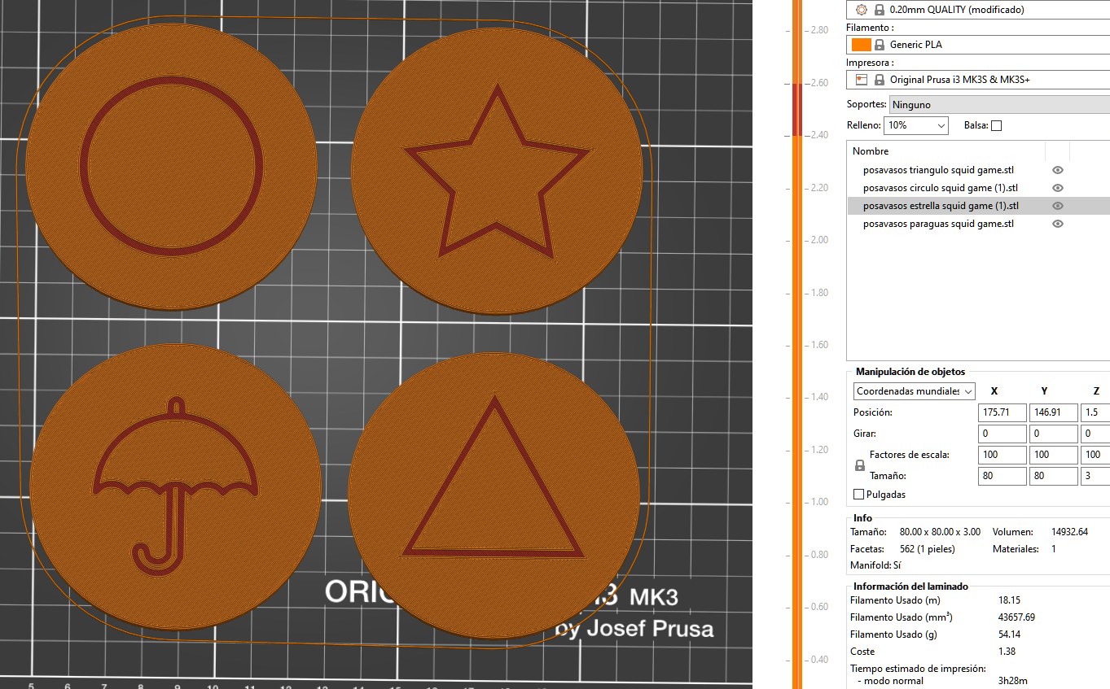Screen dimensions: 1110x689
Task: Open the Generic PLA filament dropdown
Action: tap(978, 45)
